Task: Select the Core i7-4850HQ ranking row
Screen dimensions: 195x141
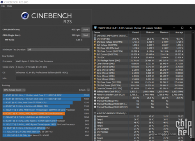Action: (x=46, y=128)
